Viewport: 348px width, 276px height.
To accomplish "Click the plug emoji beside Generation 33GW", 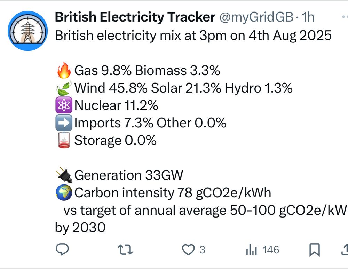I will point(63,175).
